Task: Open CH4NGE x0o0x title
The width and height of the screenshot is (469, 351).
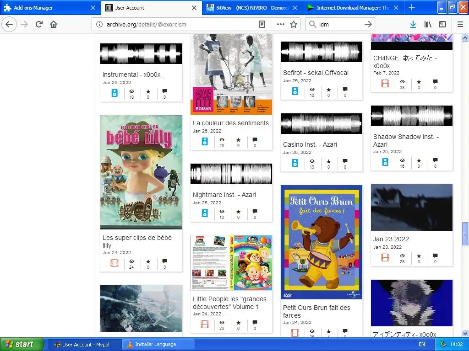Action: 405,62
